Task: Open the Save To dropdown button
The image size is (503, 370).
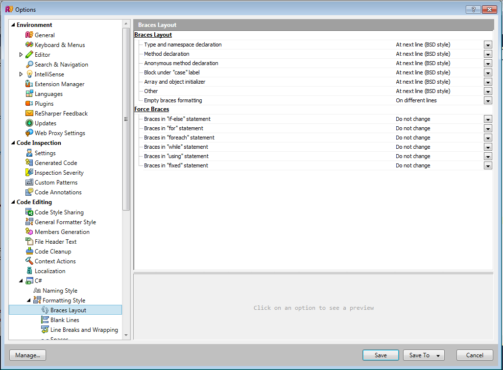Action: pyautogui.click(x=424, y=355)
